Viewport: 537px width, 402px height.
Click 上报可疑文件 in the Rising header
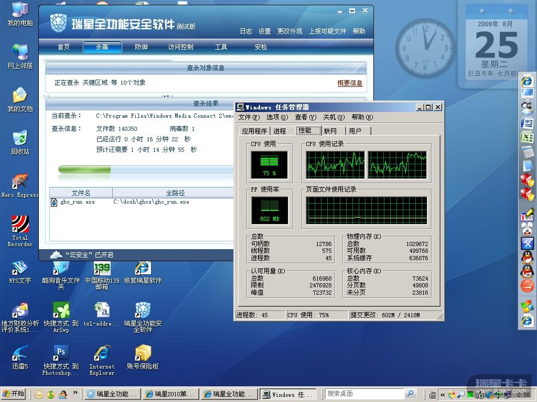click(327, 31)
